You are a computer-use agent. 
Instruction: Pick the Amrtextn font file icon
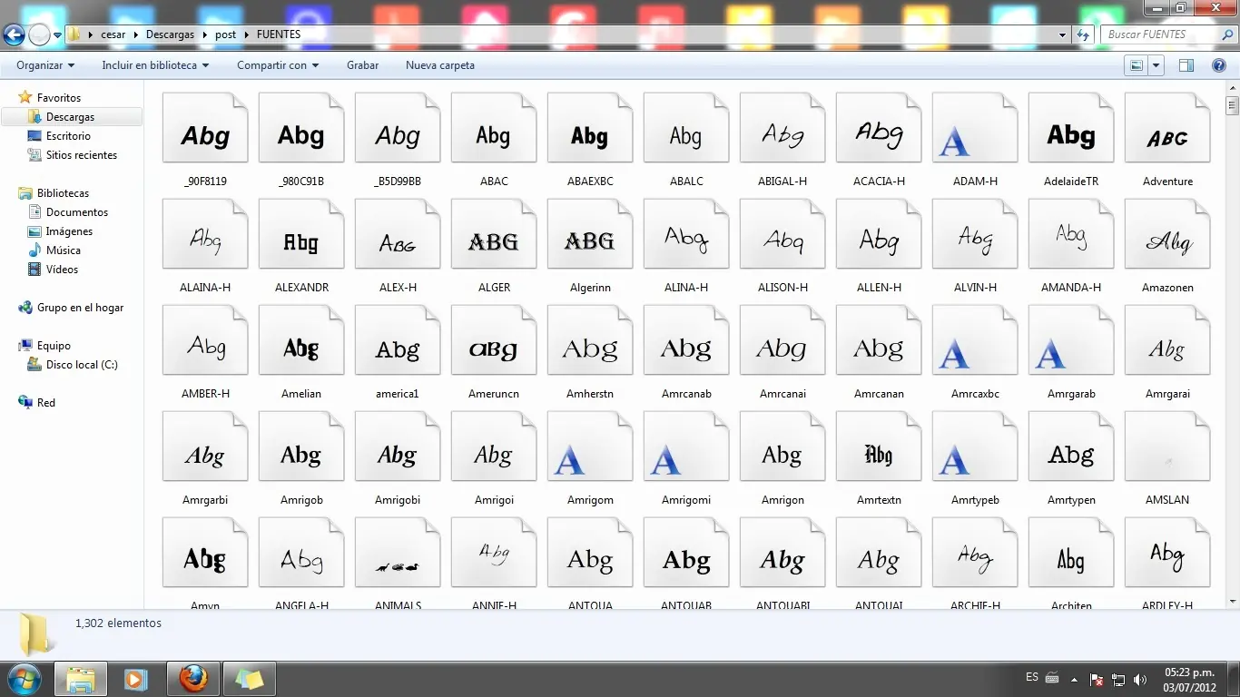879,447
